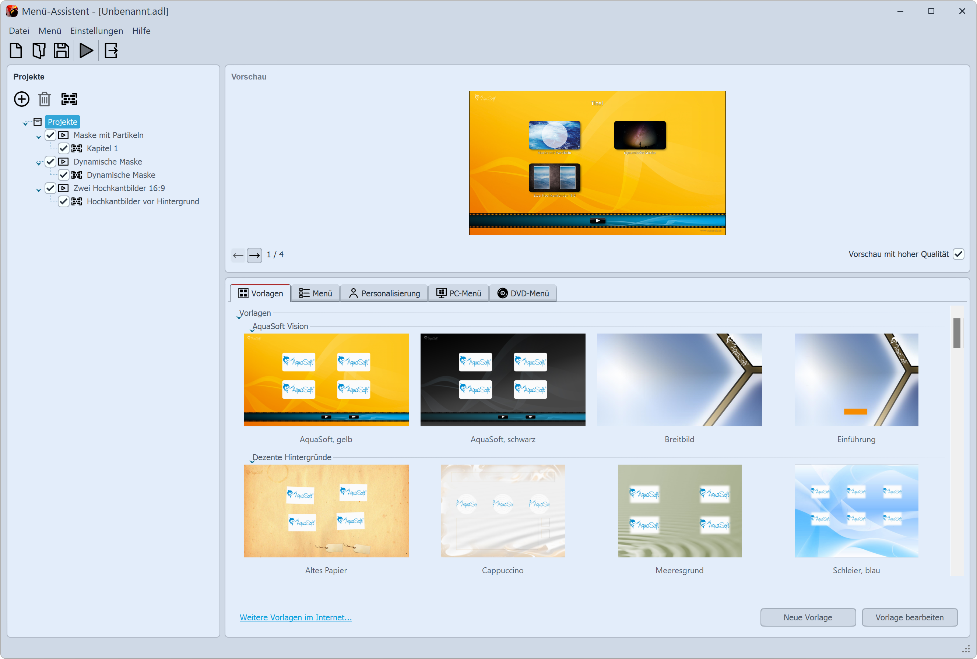Click the save project icon
977x659 pixels.
point(63,50)
